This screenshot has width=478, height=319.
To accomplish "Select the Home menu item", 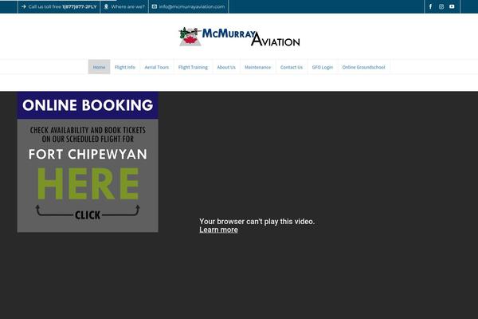I will coord(99,67).
